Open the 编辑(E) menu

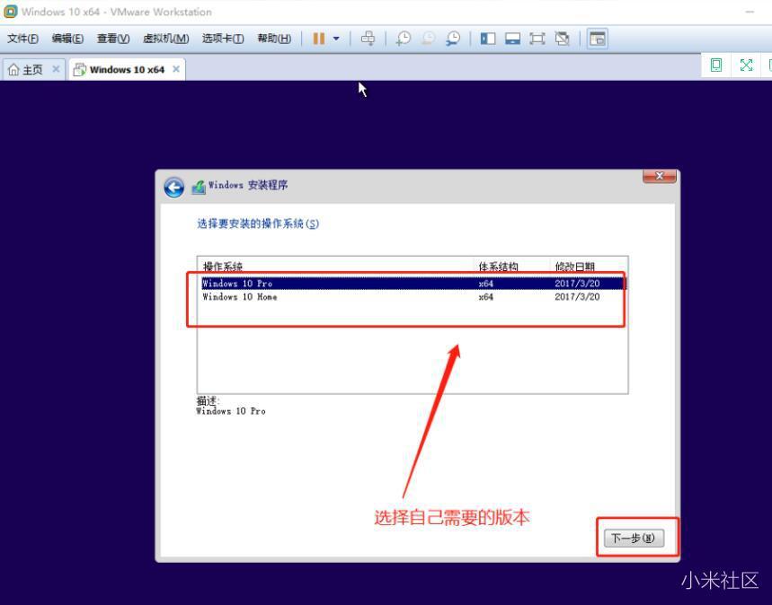pos(67,39)
